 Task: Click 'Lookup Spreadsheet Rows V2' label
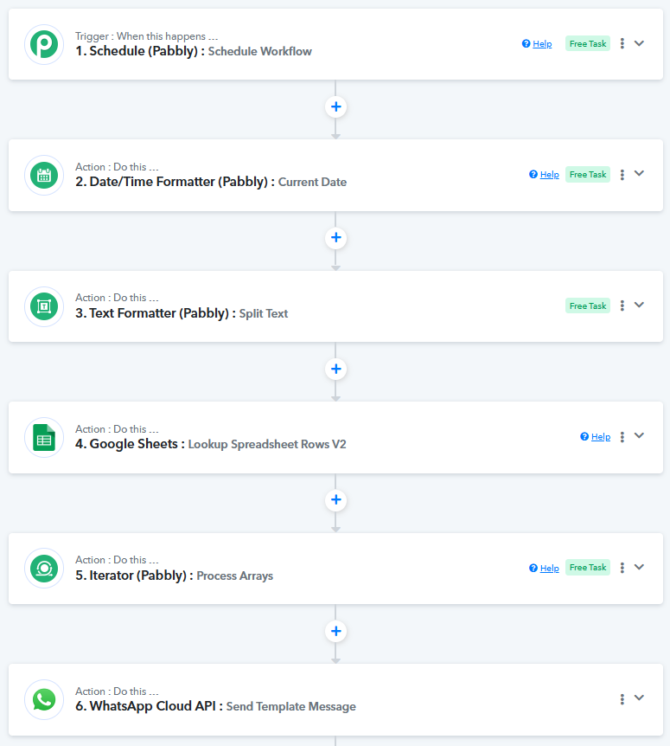click(x=267, y=444)
